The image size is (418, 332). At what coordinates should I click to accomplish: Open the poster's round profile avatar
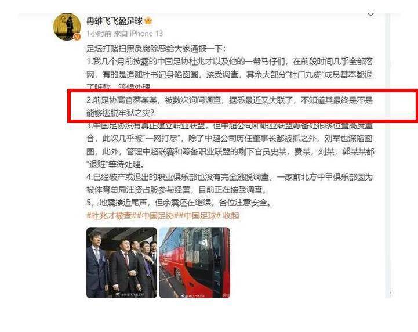point(67,27)
